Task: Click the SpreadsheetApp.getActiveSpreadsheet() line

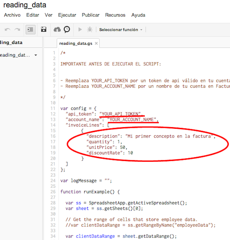Action: pyautogui.click(x=126, y=203)
